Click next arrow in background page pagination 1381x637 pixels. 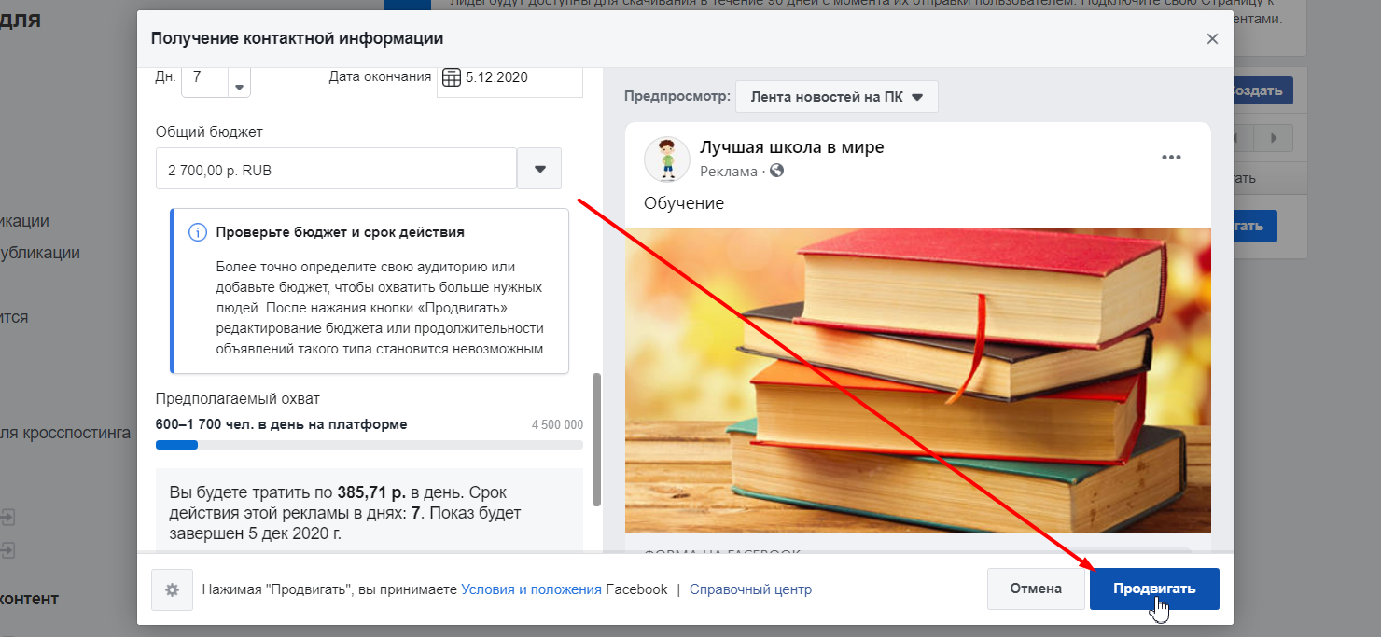click(1273, 138)
